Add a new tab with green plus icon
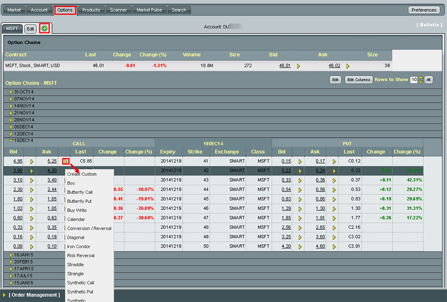The width and height of the screenshot is (447, 302). [44, 28]
